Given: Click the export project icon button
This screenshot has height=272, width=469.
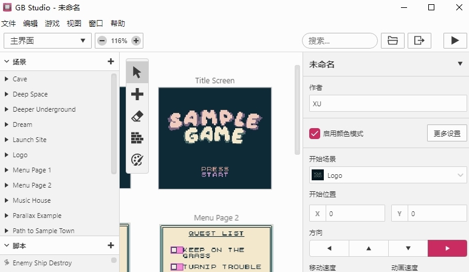Looking at the screenshot, I should (x=419, y=41).
